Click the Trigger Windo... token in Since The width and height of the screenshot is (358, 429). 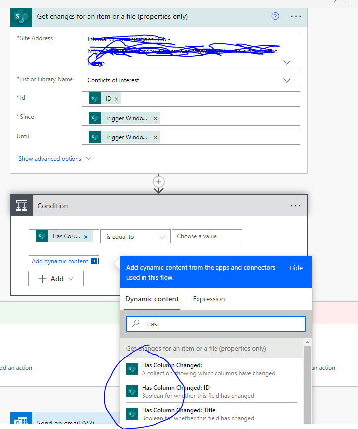[124, 118]
